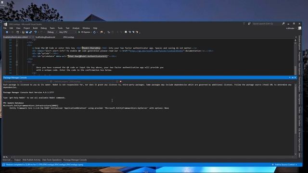Click the Save All toolbar icon
The image size is (308, 173).
click(x=30, y=32)
